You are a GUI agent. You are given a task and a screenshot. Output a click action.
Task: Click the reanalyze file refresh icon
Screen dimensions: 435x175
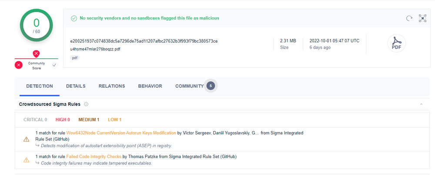409,18
